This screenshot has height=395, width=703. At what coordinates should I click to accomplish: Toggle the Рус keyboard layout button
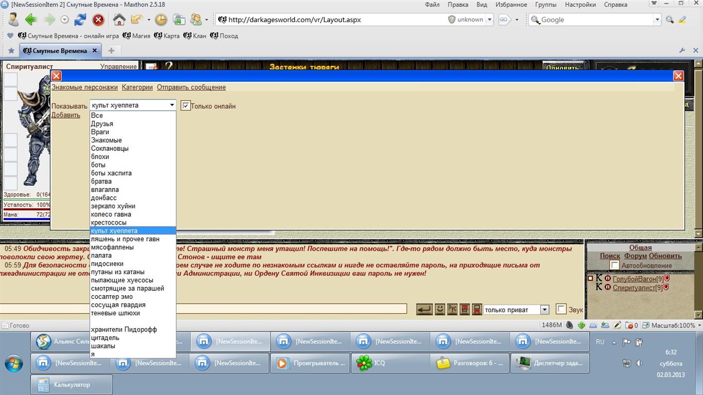coord(452,309)
